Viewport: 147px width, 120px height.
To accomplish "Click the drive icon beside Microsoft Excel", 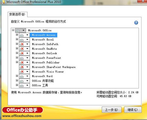I will [22, 40].
